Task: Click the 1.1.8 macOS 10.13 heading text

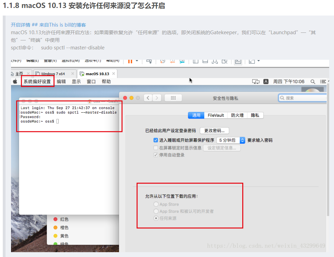Action: [x=84, y=6]
